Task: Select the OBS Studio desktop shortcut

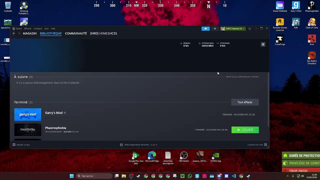Action: [184, 157]
